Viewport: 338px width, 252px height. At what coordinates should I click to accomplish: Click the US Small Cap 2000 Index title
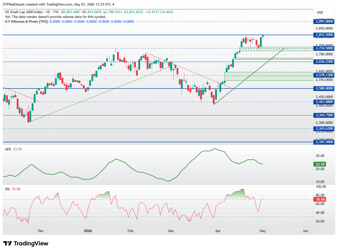24,12
